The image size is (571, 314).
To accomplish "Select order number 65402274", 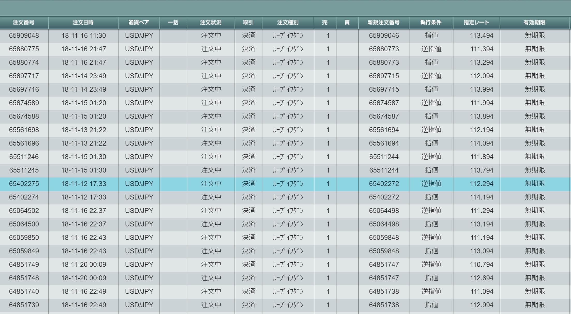I will point(24,197).
